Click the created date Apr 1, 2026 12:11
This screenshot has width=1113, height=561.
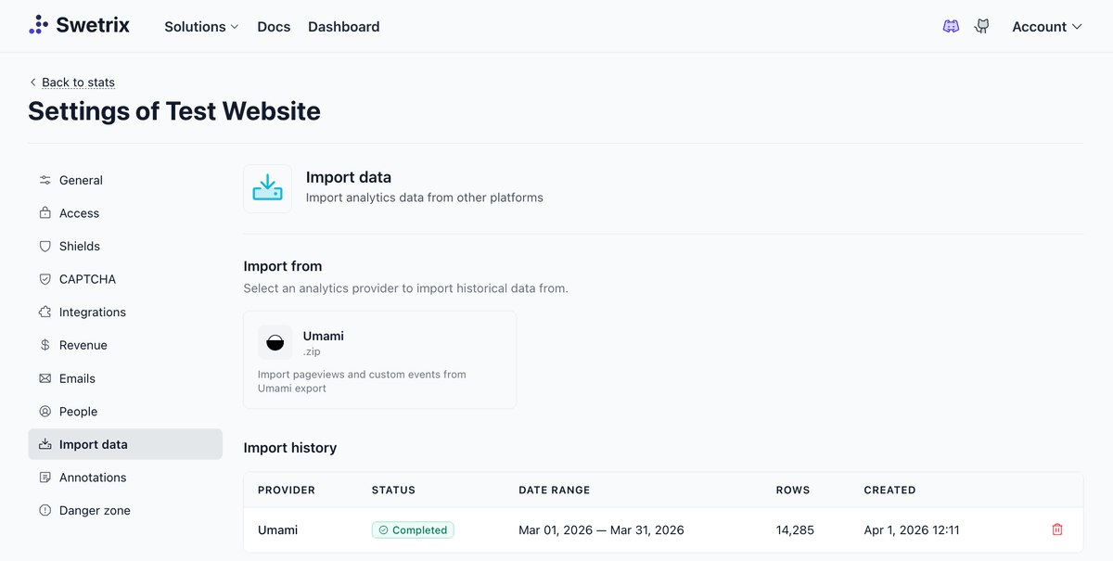(912, 530)
